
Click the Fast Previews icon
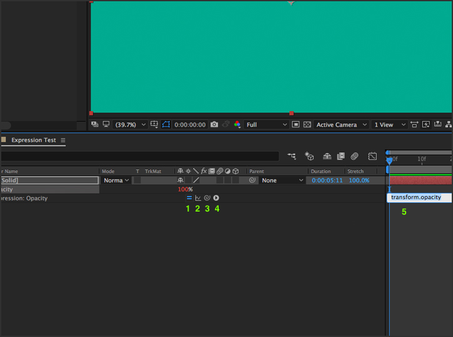426,124
